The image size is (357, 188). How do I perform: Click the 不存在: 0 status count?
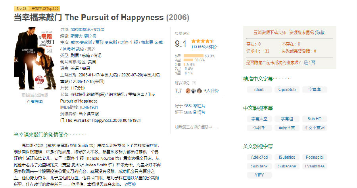point(291,44)
